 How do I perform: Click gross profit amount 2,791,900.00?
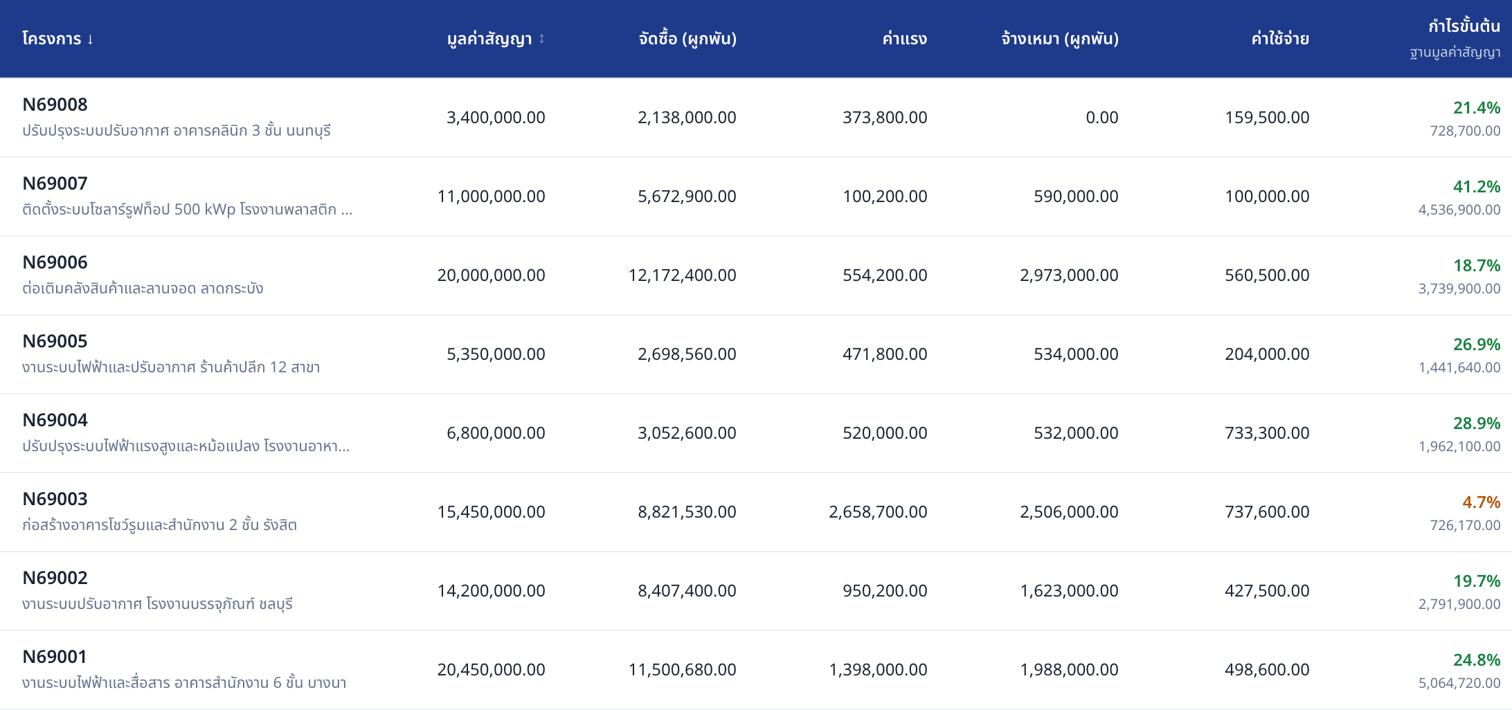coord(1459,604)
